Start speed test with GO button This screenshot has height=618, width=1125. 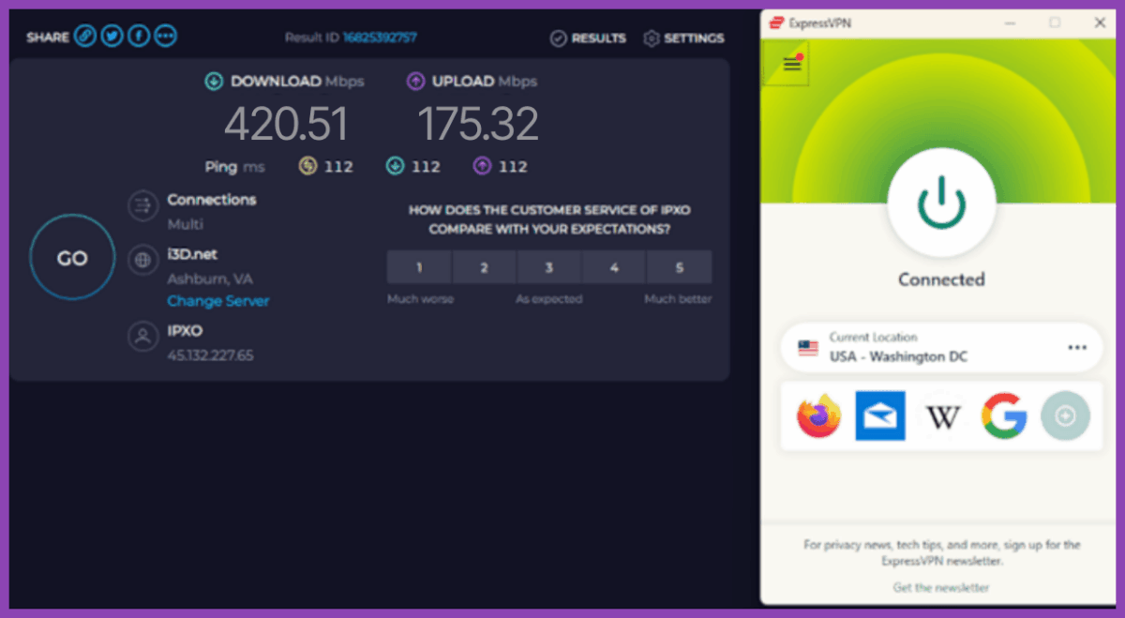[x=72, y=259]
